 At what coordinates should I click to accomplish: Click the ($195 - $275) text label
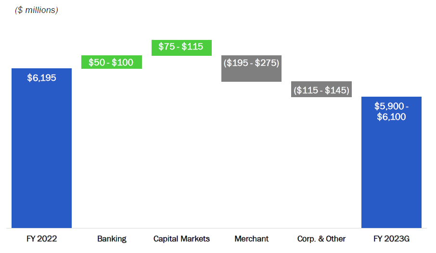click(251, 63)
